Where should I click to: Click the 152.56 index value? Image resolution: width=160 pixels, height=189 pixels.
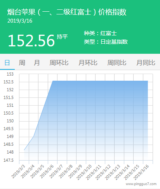[31, 41]
